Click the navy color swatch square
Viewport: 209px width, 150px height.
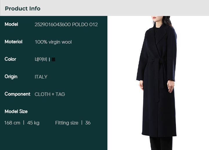pyautogui.click(x=53, y=59)
